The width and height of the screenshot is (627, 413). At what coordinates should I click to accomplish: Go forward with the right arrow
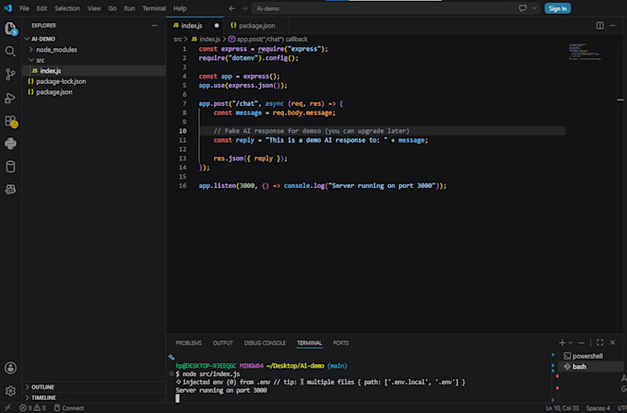click(x=244, y=8)
